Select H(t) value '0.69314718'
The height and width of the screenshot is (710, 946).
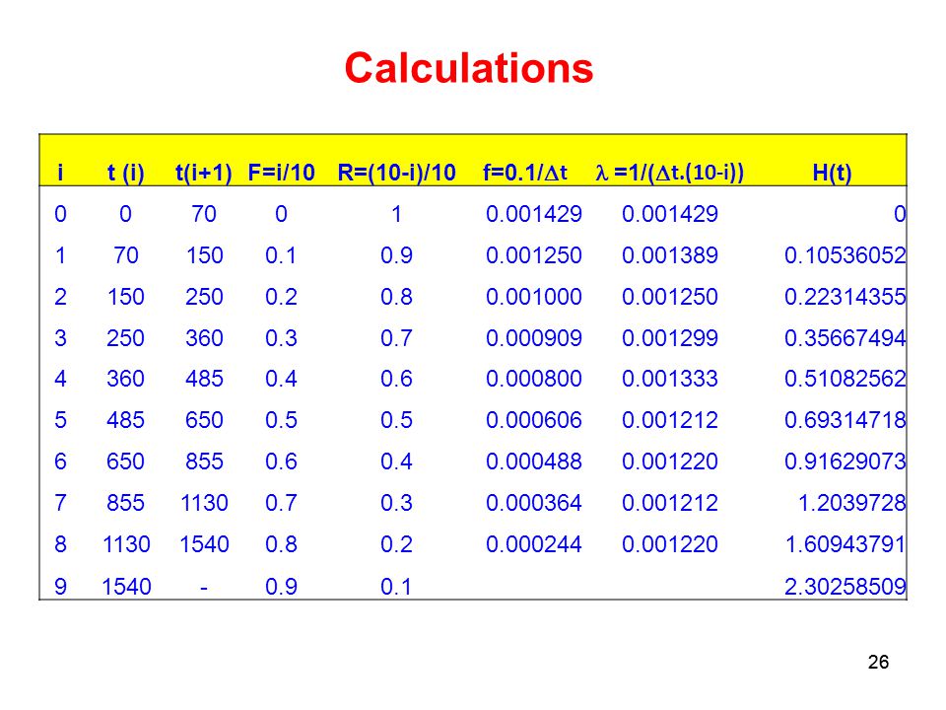pyautogui.click(x=845, y=420)
